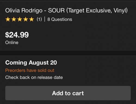Open the 8 Questions link

pyautogui.click(x=60, y=19)
